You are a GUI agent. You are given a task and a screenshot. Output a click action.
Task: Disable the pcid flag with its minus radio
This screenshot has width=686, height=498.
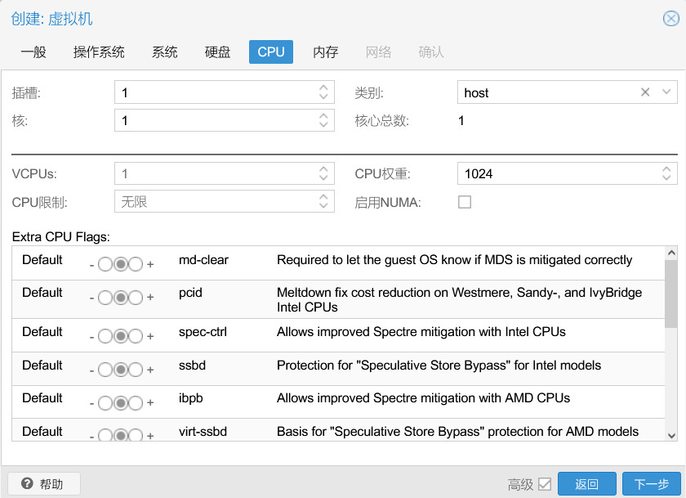(105, 296)
